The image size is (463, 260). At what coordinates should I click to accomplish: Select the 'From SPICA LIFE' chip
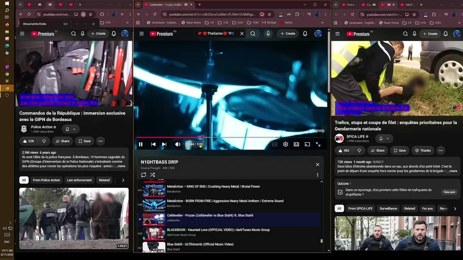360,209
